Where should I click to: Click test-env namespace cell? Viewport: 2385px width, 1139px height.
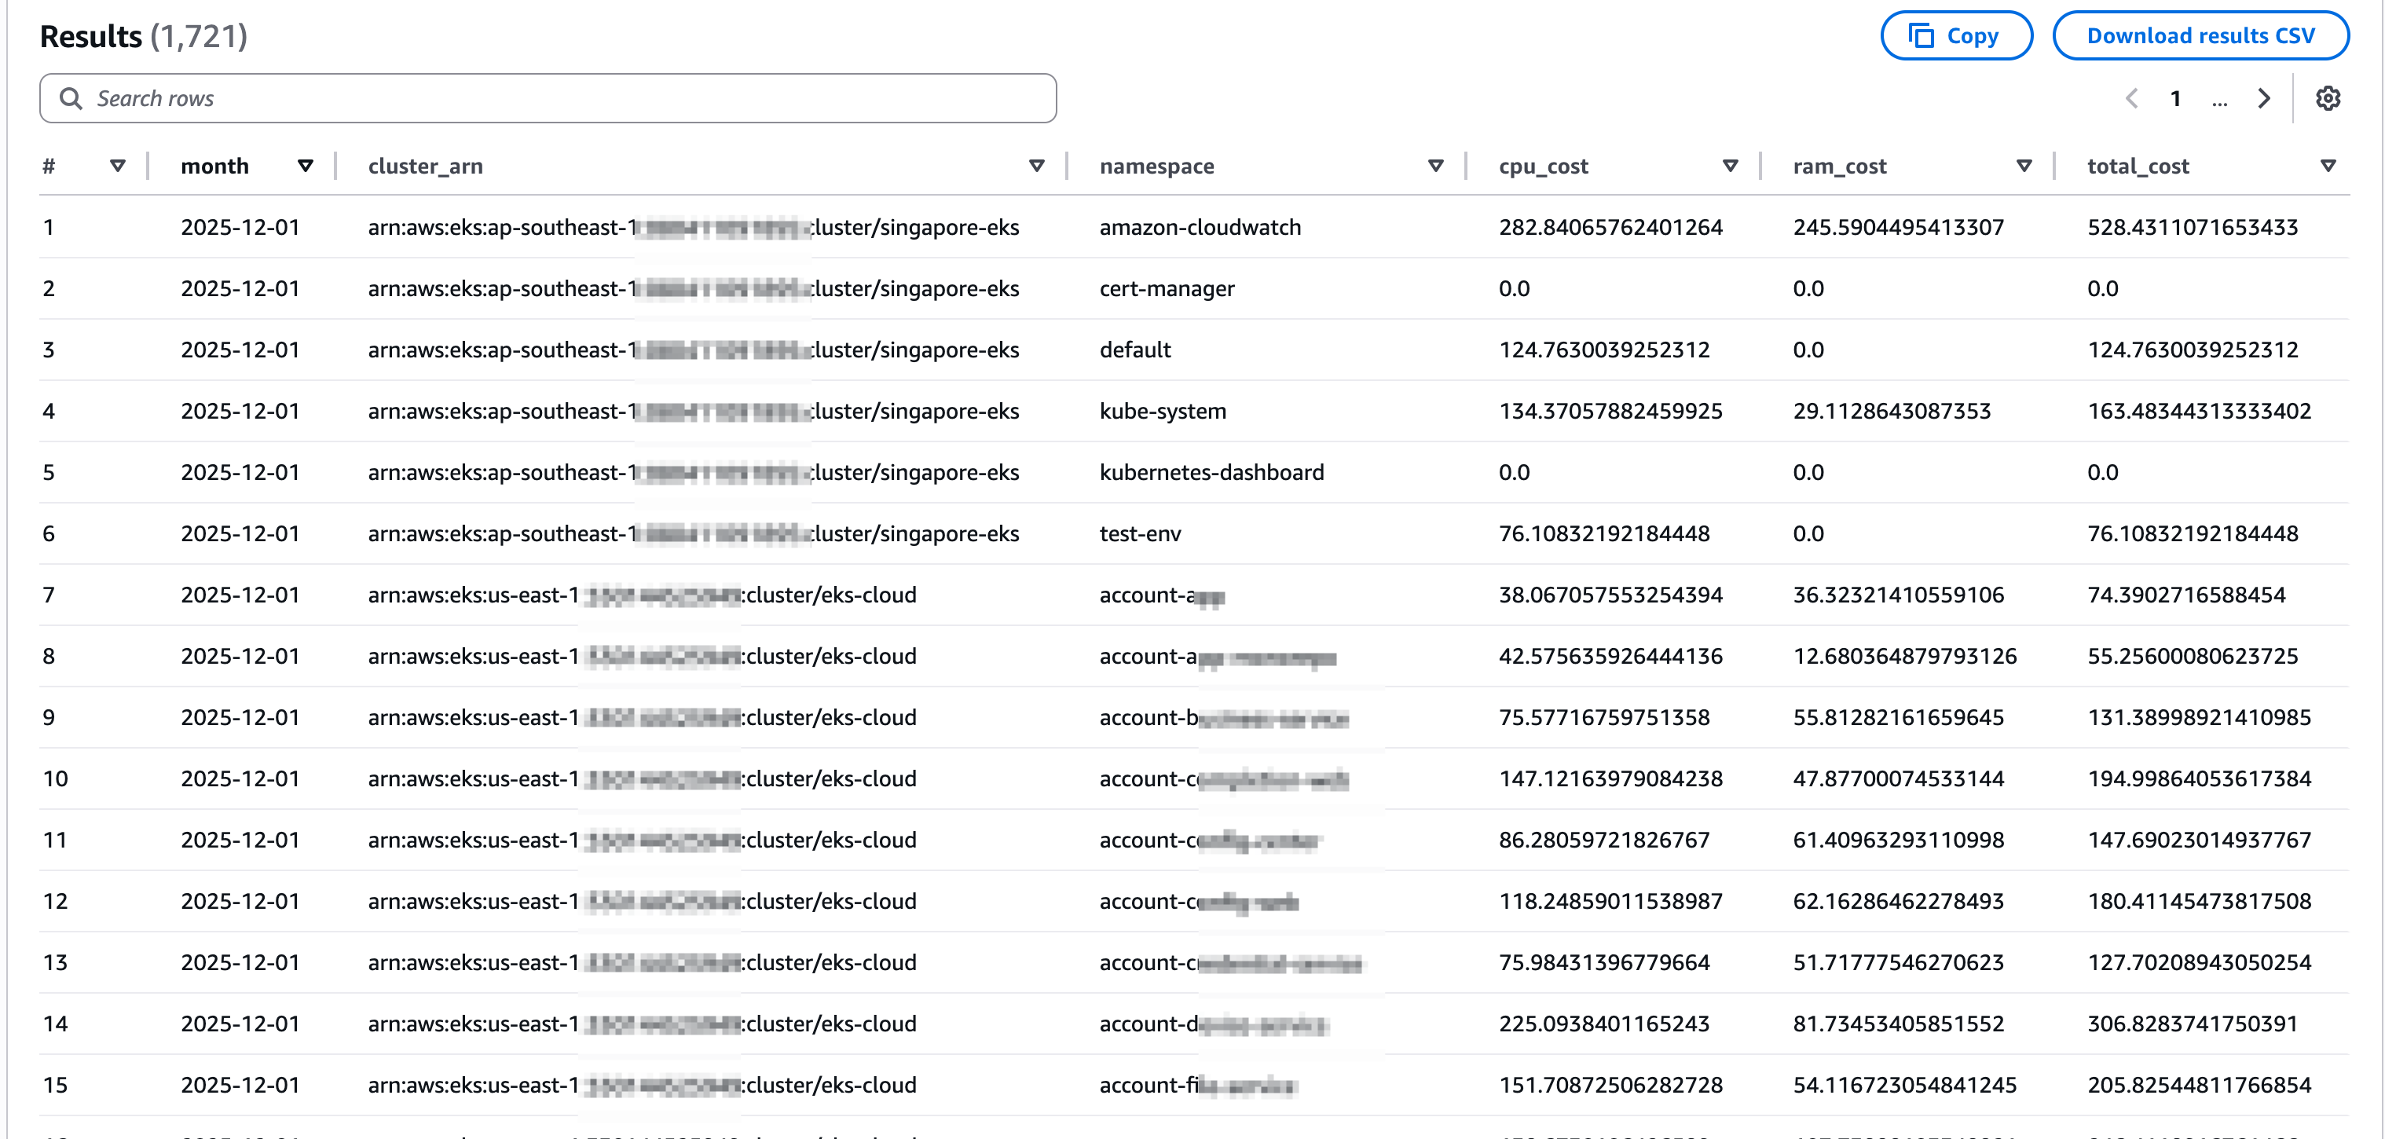(1140, 533)
